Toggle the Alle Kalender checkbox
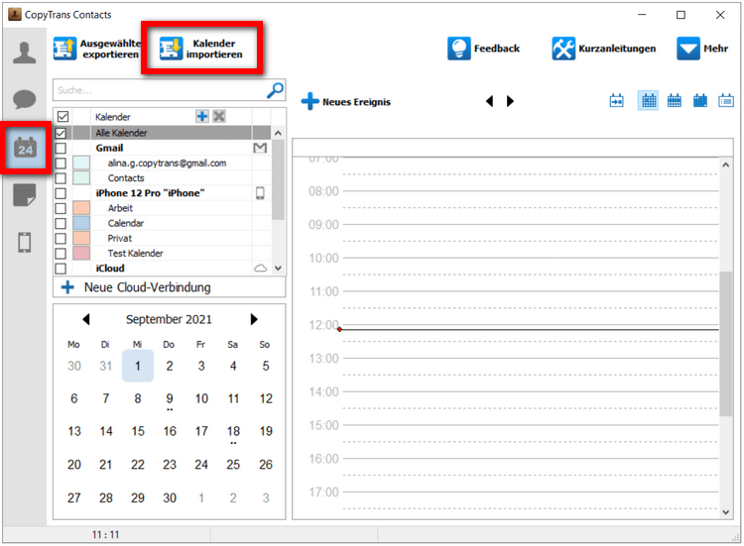 [x=61, y=133]
